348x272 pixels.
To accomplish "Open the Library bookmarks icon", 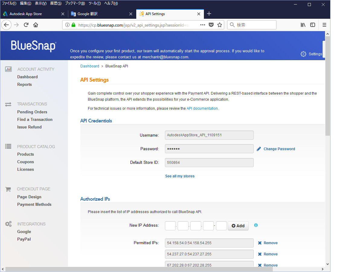I will [x=303, y=25].
